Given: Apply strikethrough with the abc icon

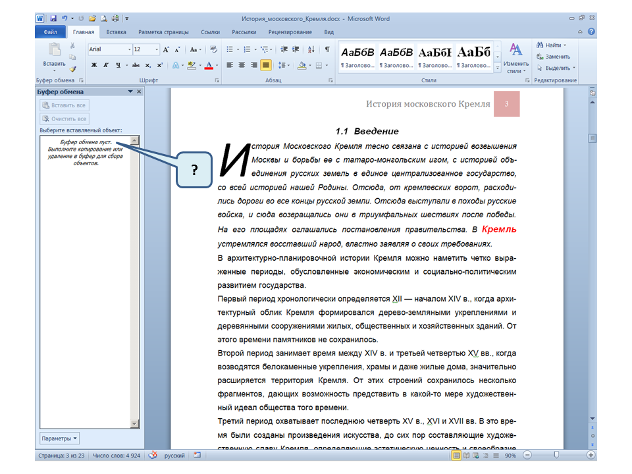Looking at the screenshot, I should [x=136, y=65].
